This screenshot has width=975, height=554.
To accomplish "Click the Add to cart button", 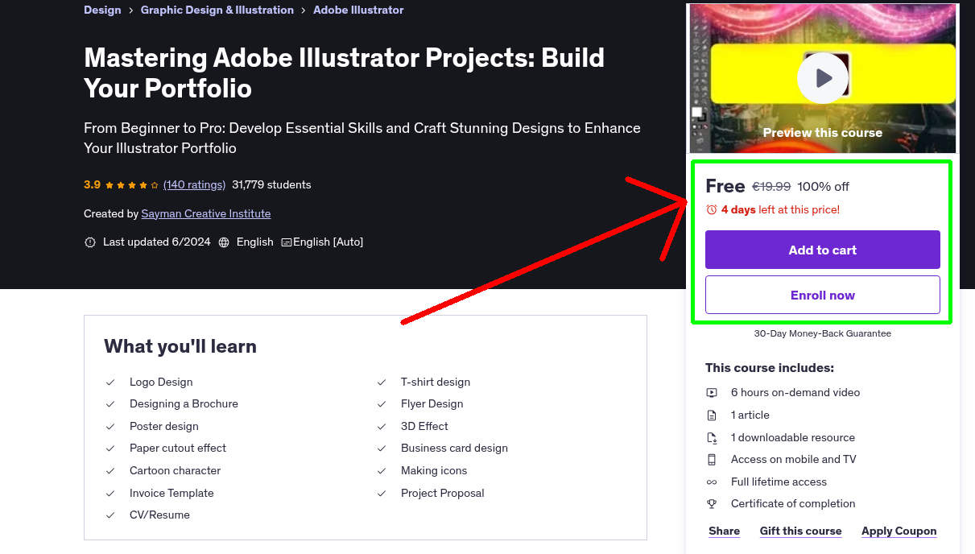I will [822, 250].
